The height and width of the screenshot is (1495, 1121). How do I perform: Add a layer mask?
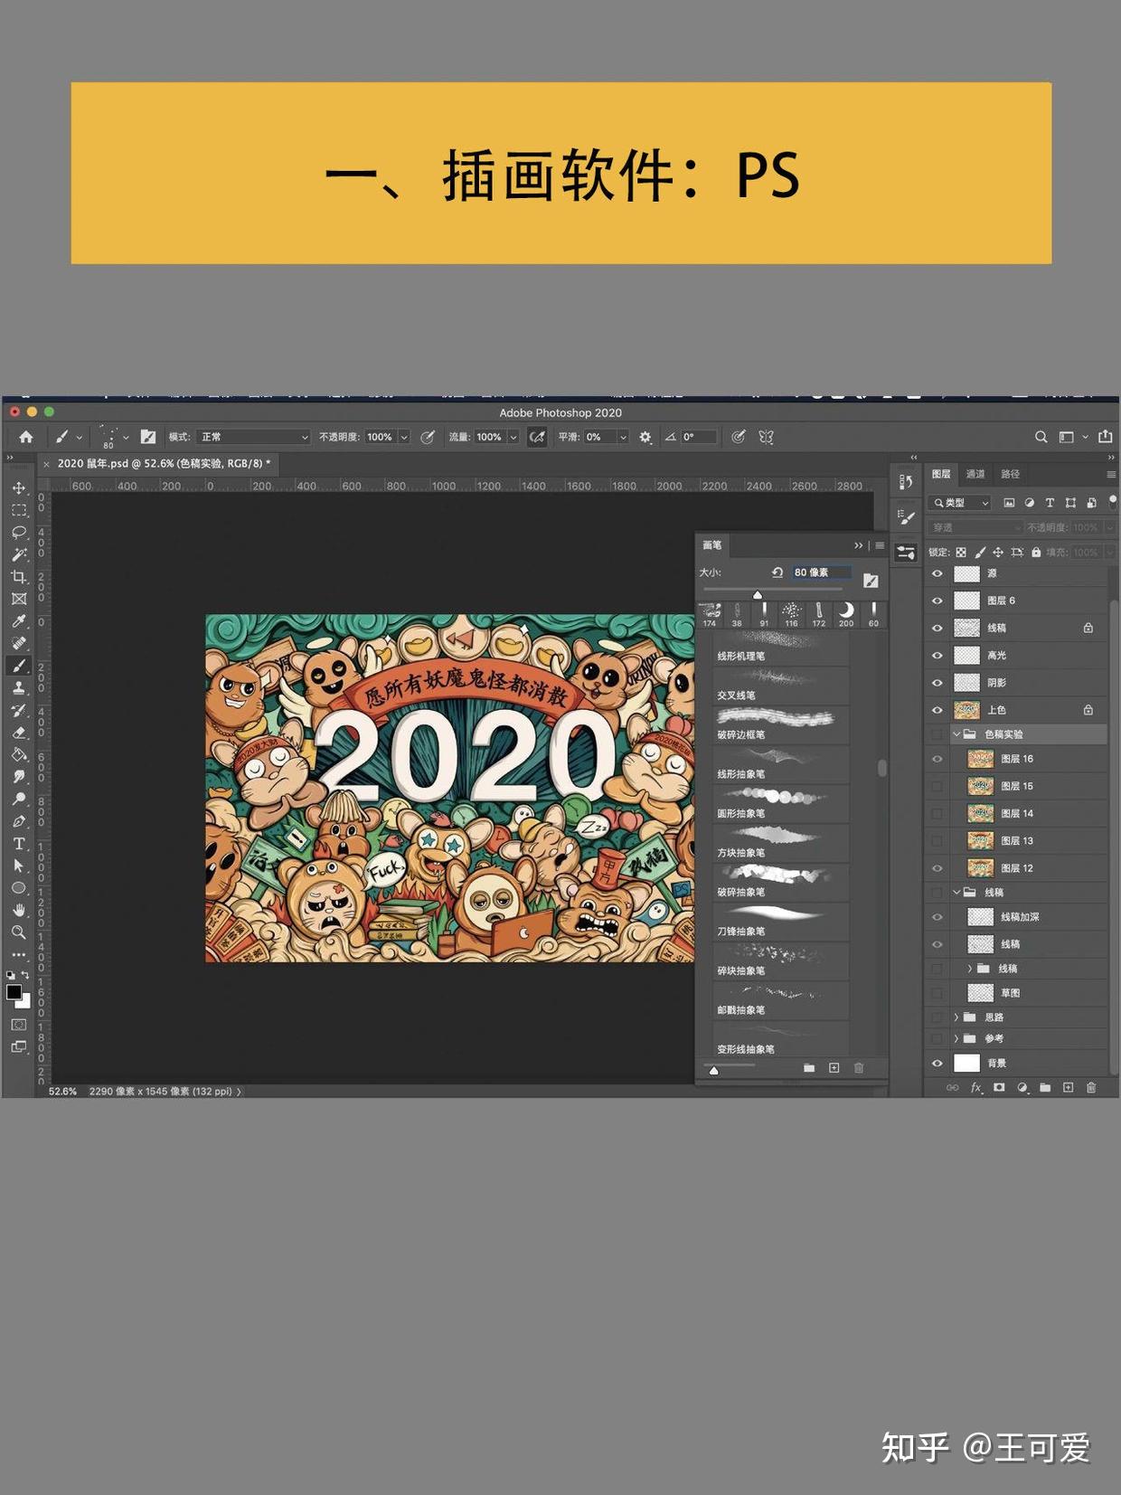pos(999,1088)
